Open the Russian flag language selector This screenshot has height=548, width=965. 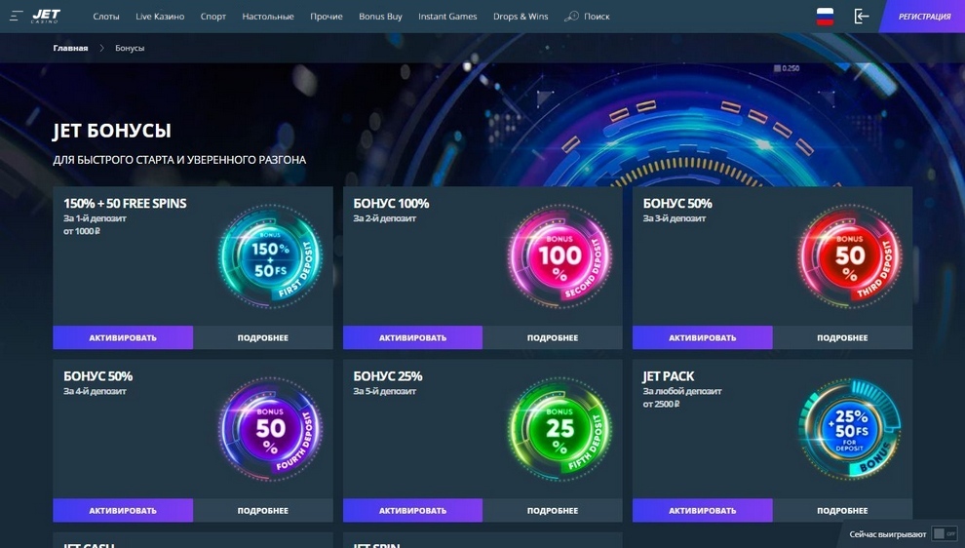[825, 17]
